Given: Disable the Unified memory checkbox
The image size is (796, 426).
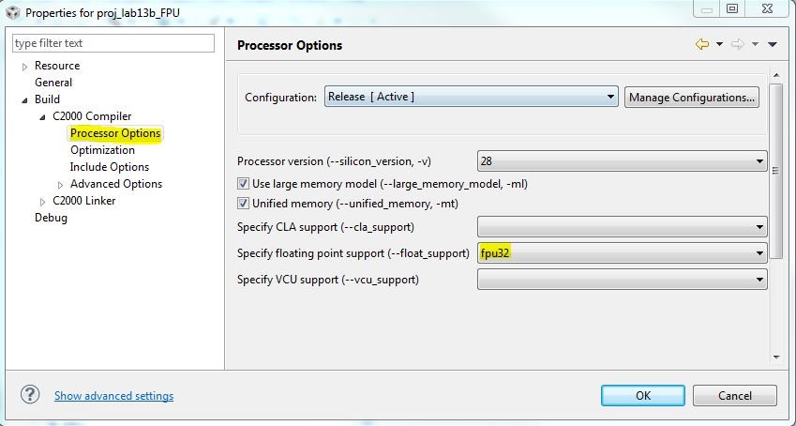Looking at the screenshot, I should 243,203.
